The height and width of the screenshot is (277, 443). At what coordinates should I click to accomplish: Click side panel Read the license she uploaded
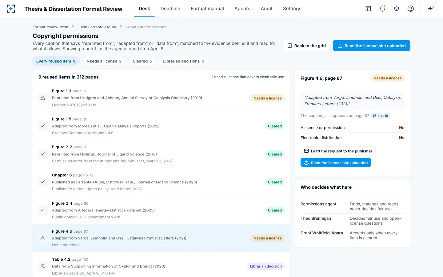tap(336, 163)
